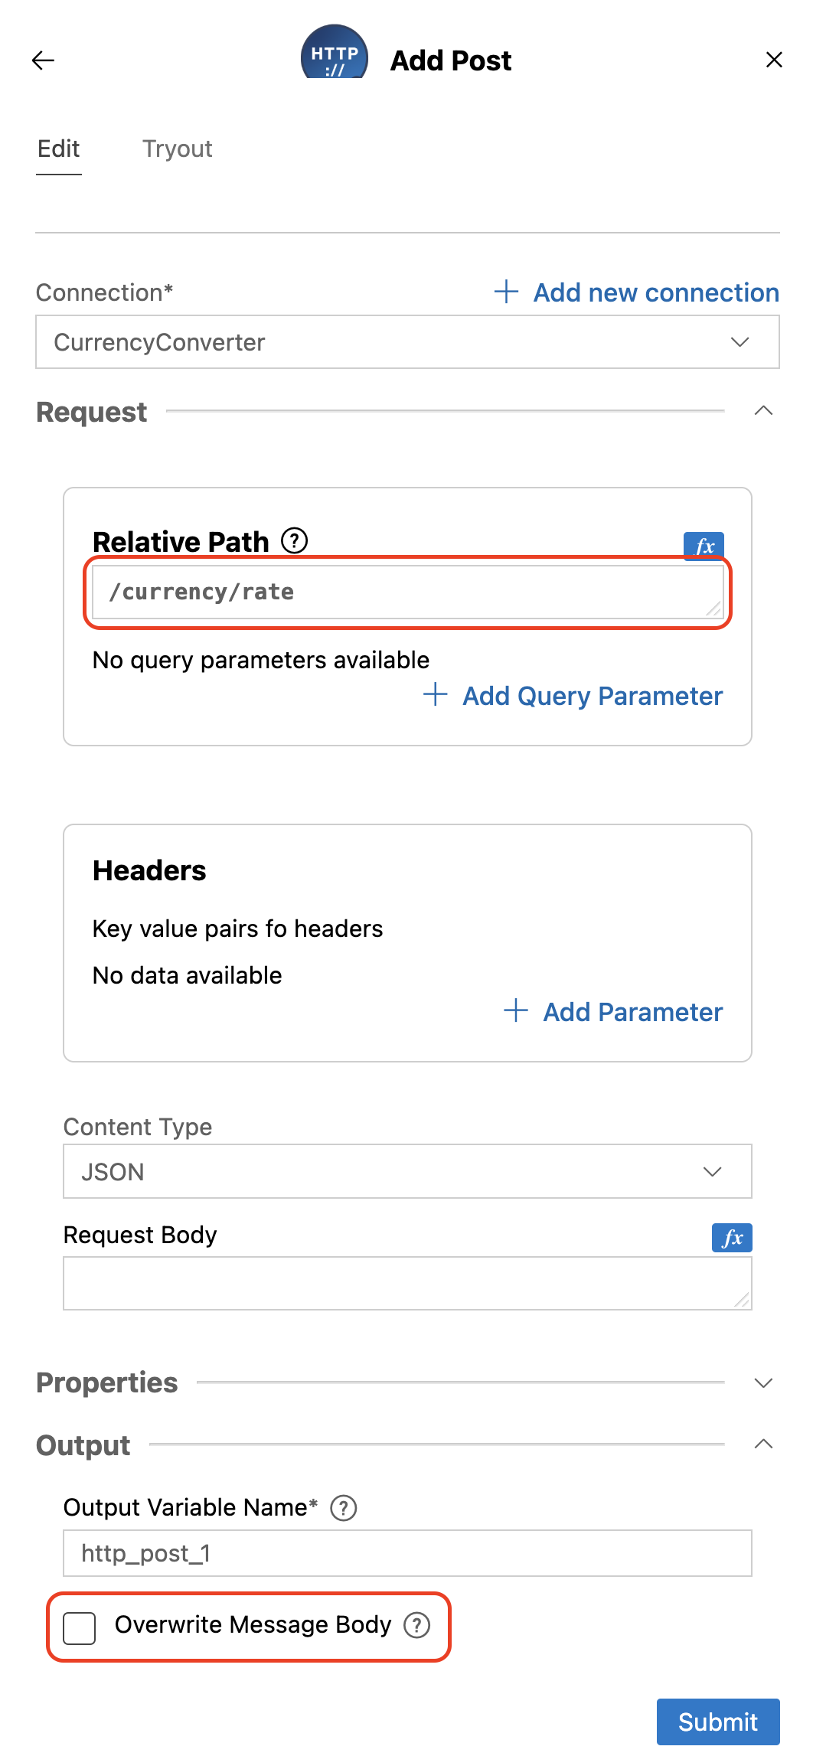Close the Add Post panel
Viewport: 813px width, 1756px height.
pyautogui.click(x=774, y=60)
